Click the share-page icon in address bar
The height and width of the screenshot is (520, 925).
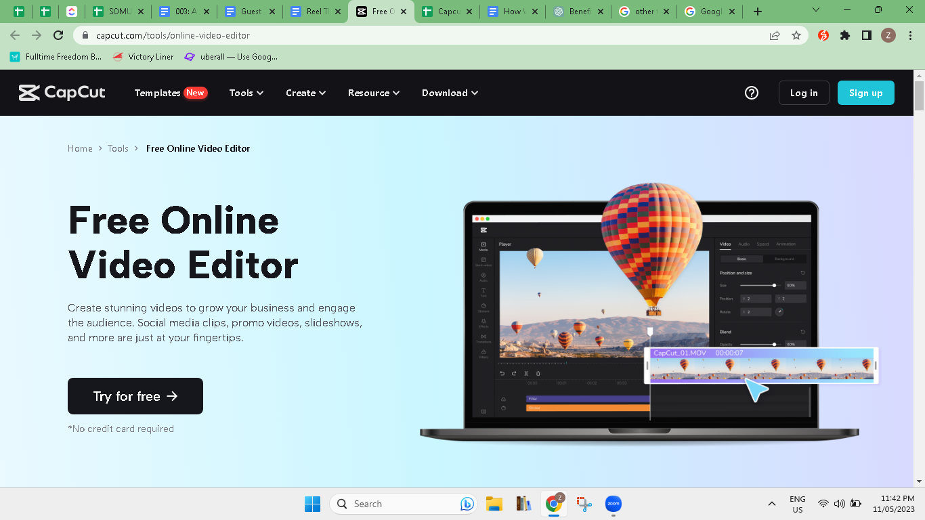click(775, 35)
